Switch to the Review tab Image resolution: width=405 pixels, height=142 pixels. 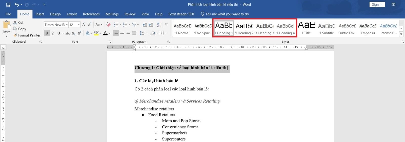point(130,14)
